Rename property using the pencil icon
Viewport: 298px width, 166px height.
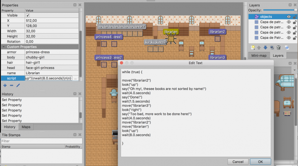tap(18, 85)
